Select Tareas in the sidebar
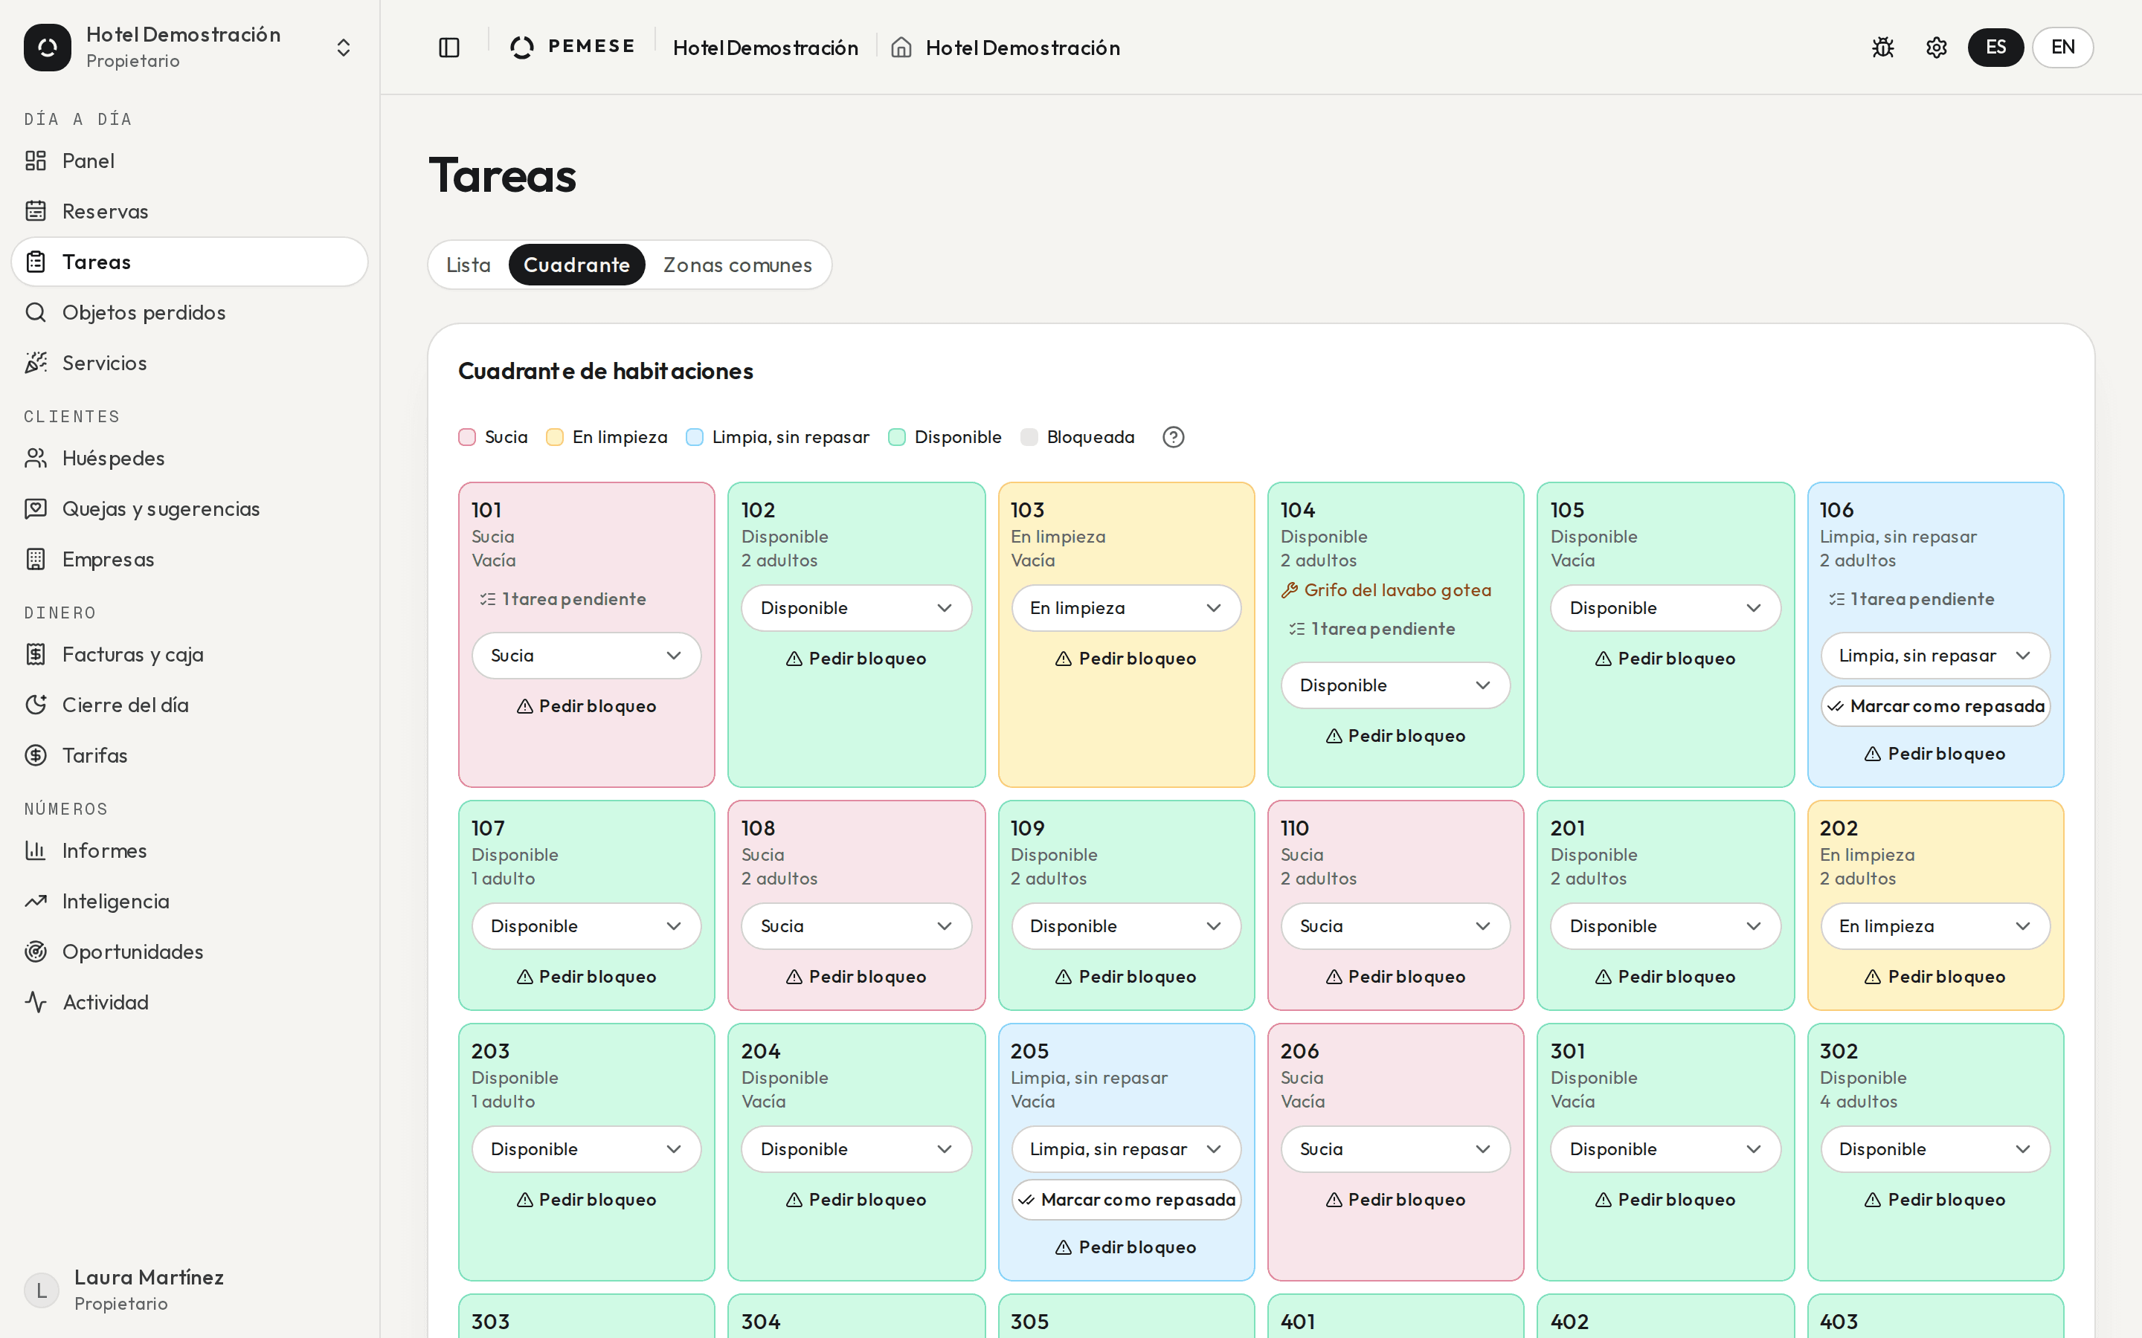This screenshot has width=2142, height=1338. [190, 262]
